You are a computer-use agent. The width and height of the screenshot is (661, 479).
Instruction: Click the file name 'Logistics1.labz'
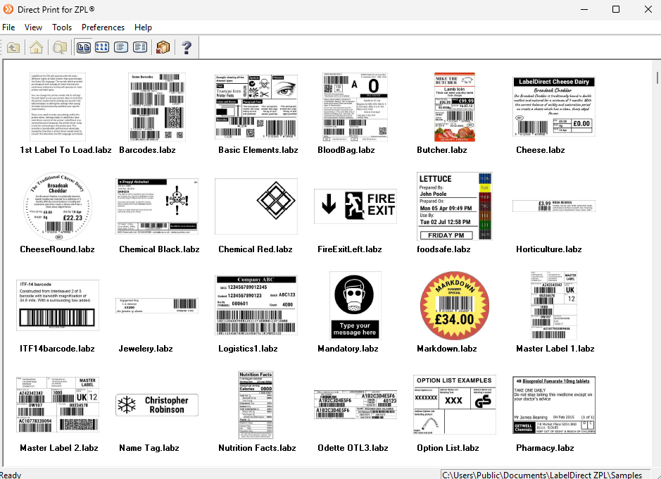pos(248,349)
